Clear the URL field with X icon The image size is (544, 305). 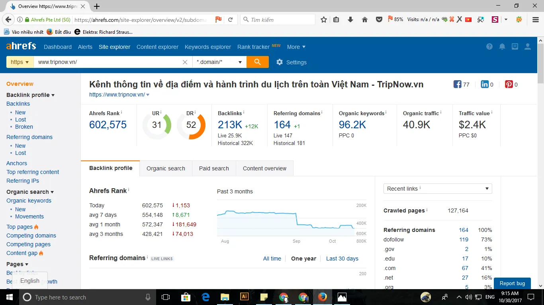point(185,62)
